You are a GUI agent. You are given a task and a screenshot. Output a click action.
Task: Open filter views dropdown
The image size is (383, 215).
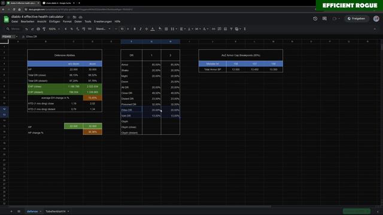click(238, 29)
